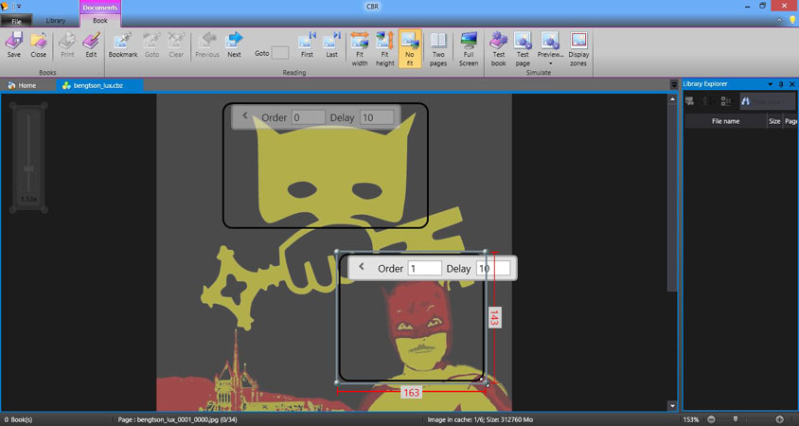The height and width of the screenshot is (426, 799).
Task: Go to the bookmarked page
Action: [151, 44]
